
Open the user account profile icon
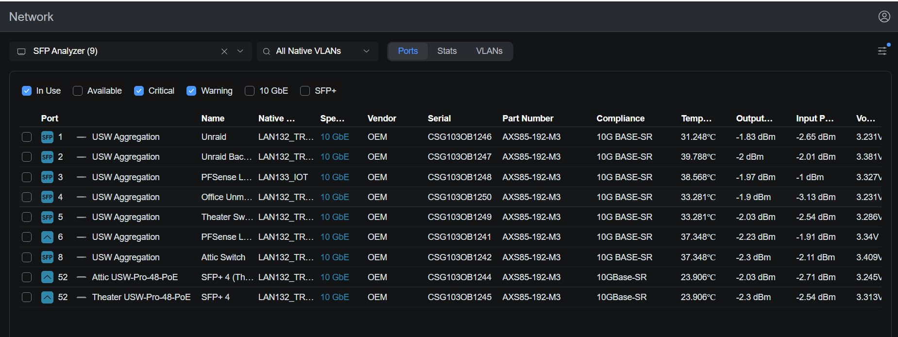tap(884, 17)
